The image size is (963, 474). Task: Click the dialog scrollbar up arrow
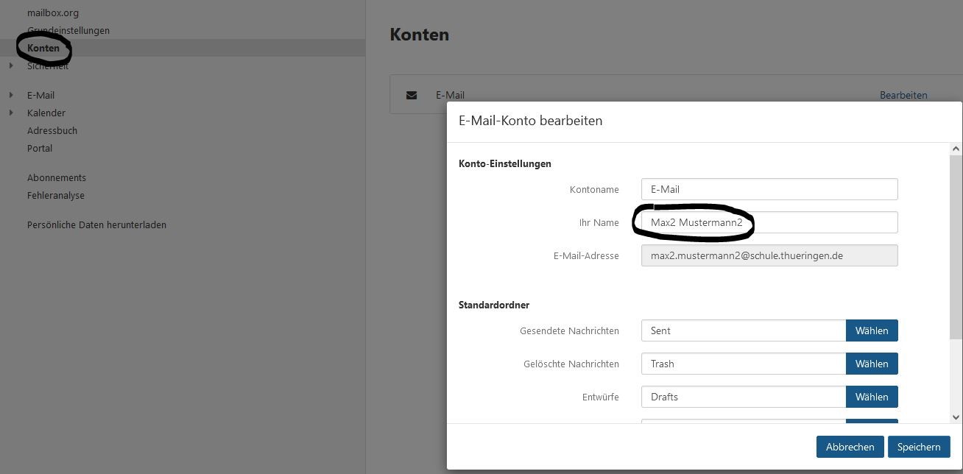click(956, 149)
